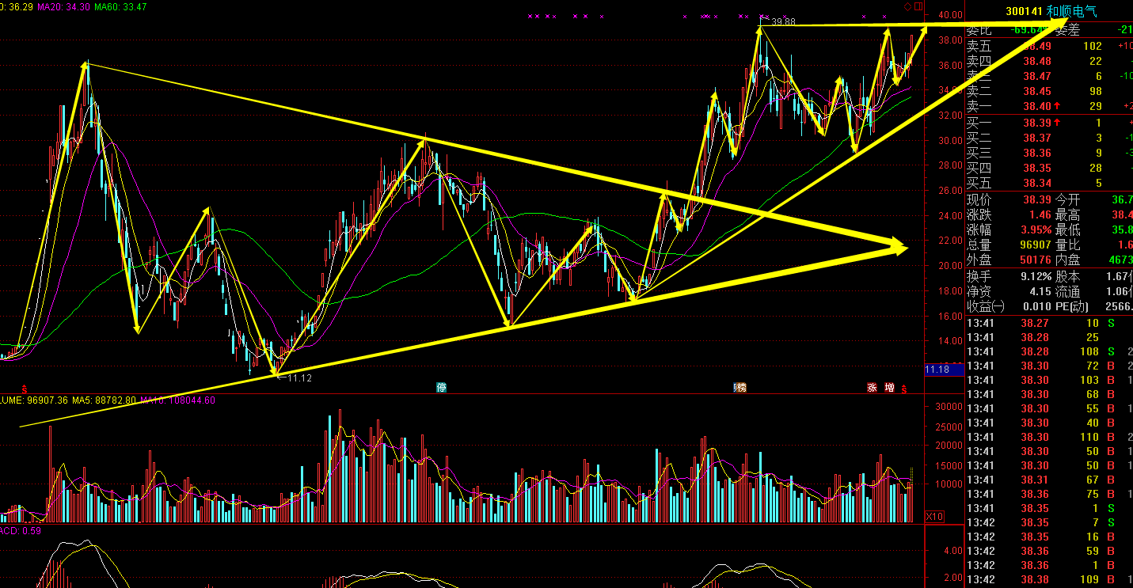1133x588 pixels.
Task: Click the 涨幅 3.95% value
Action: 1036,230
